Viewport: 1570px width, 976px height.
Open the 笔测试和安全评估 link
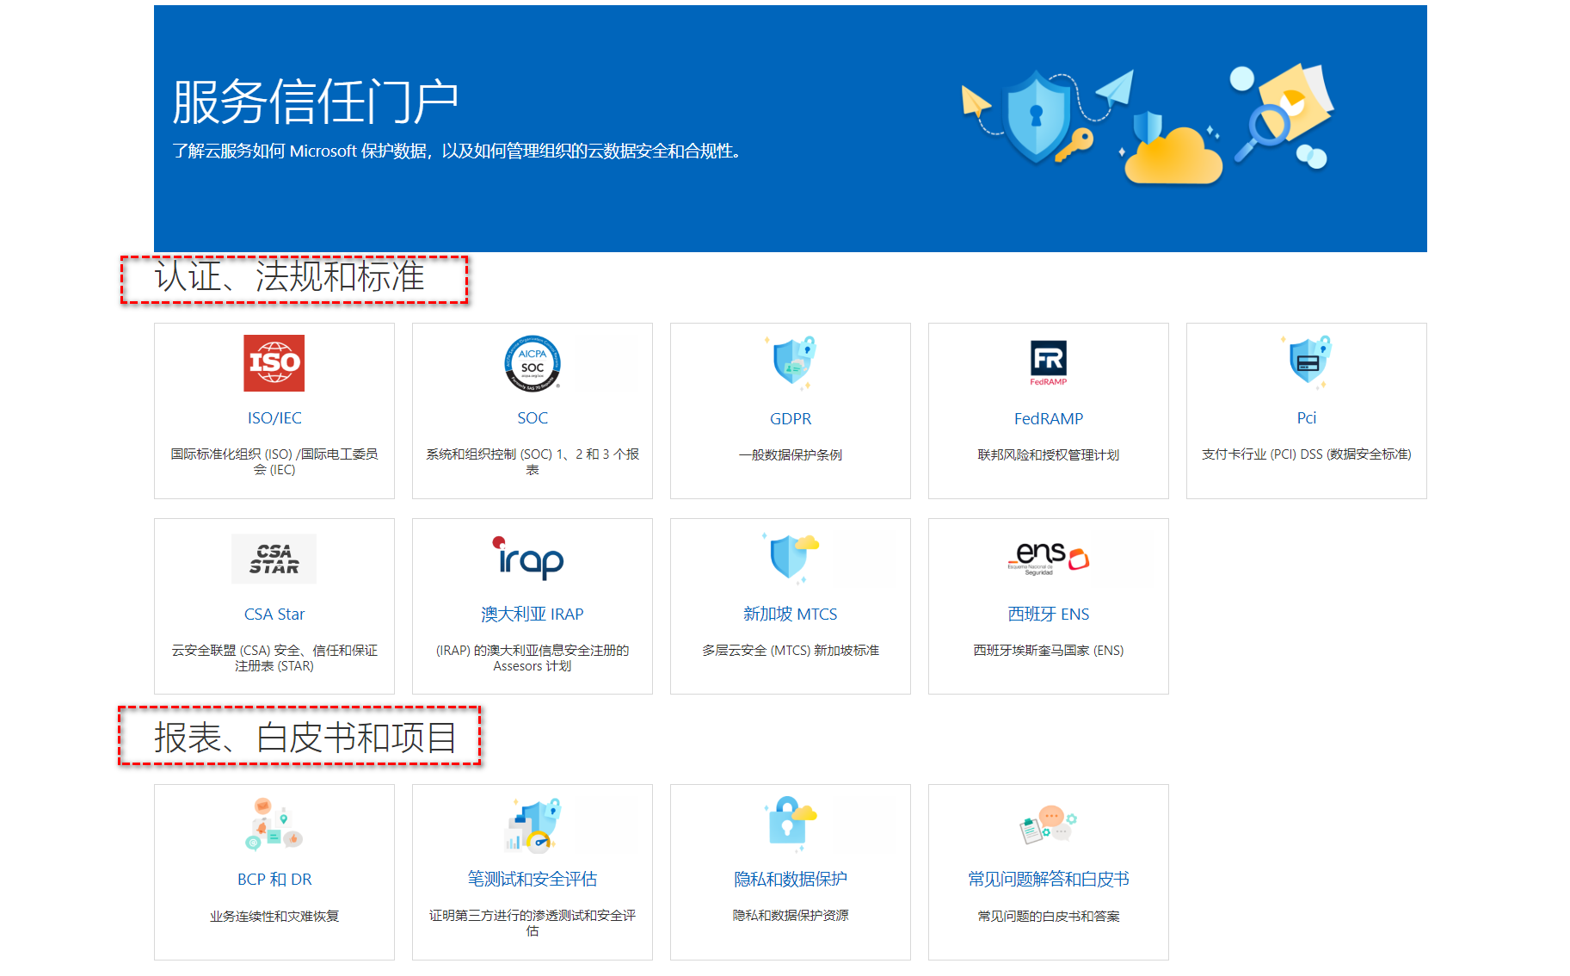533,880
